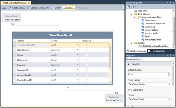
Task: Click the Hours name cell
Action: (x=33, y=55)
